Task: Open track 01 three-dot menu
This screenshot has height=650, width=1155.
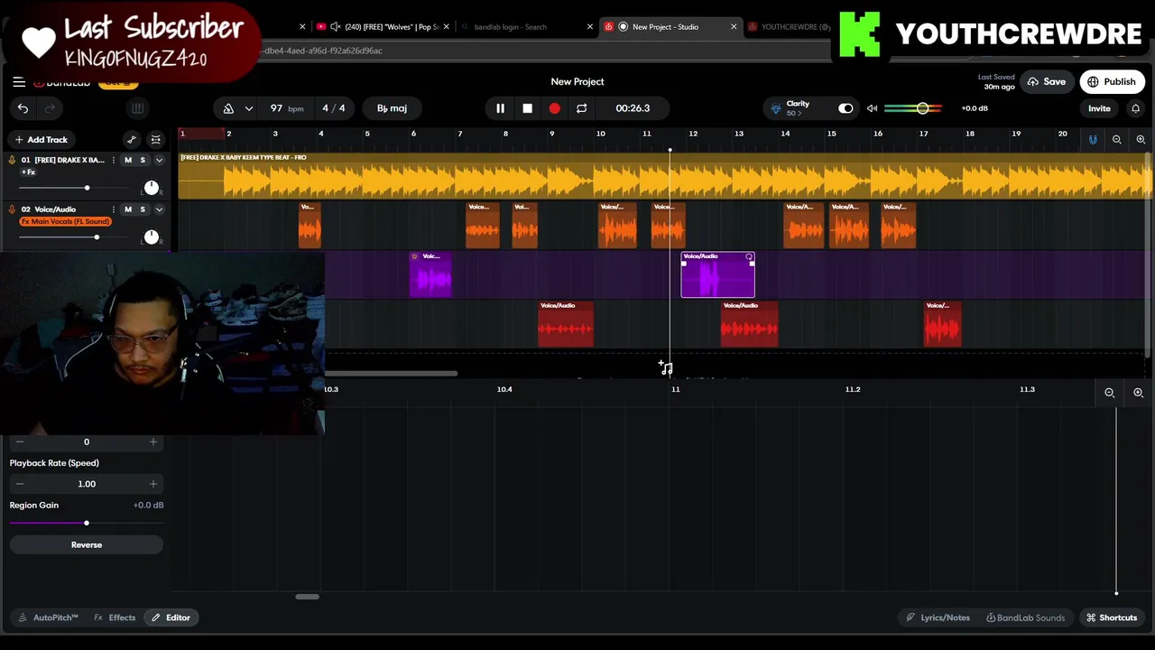Action: [113, 160]
